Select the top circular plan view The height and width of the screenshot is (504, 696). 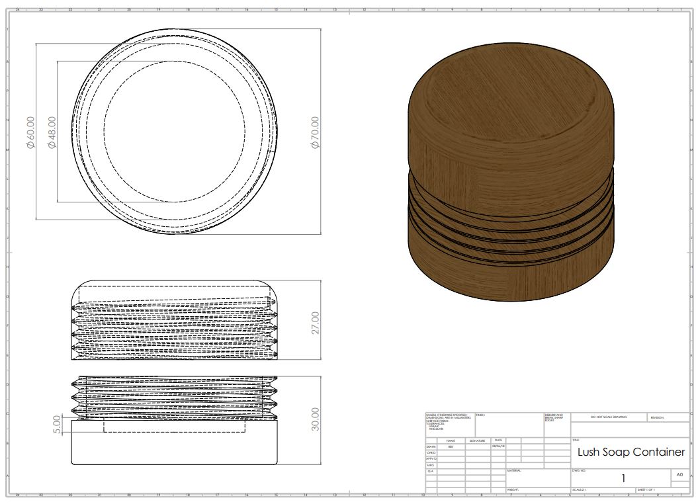tap(175, 132)
